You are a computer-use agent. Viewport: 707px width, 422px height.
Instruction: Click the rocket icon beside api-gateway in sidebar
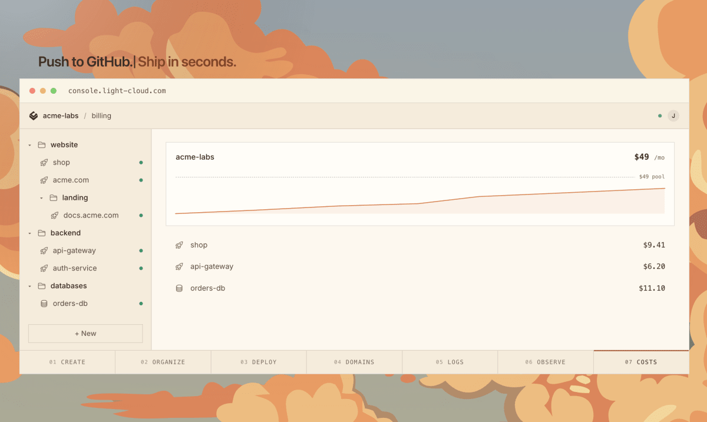(44, 251)
